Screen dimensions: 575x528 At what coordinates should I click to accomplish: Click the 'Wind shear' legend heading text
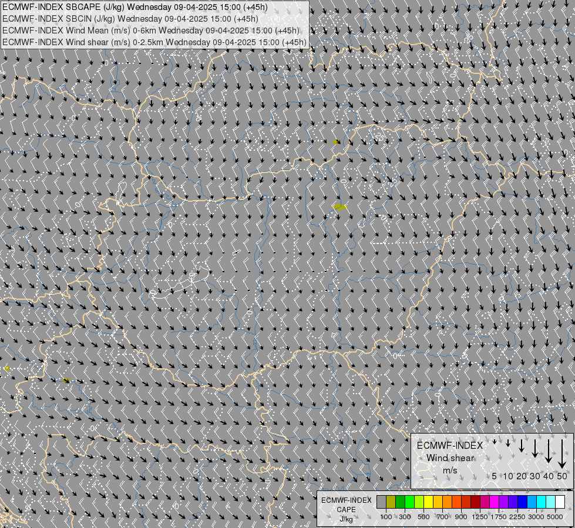pos(450,458)
